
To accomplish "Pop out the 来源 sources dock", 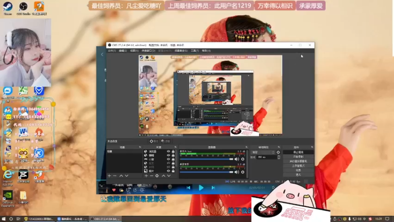I will click(175, 147).
